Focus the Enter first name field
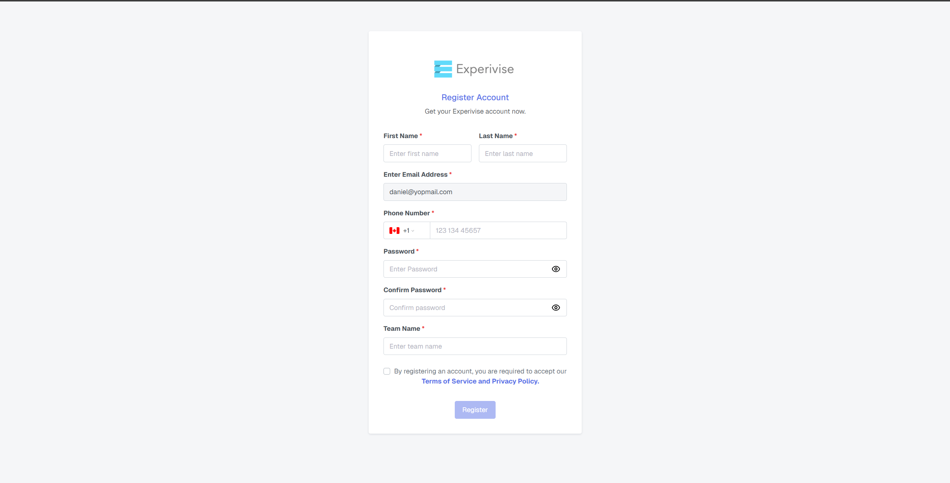The image size is (950, 483). pos(427,153)
